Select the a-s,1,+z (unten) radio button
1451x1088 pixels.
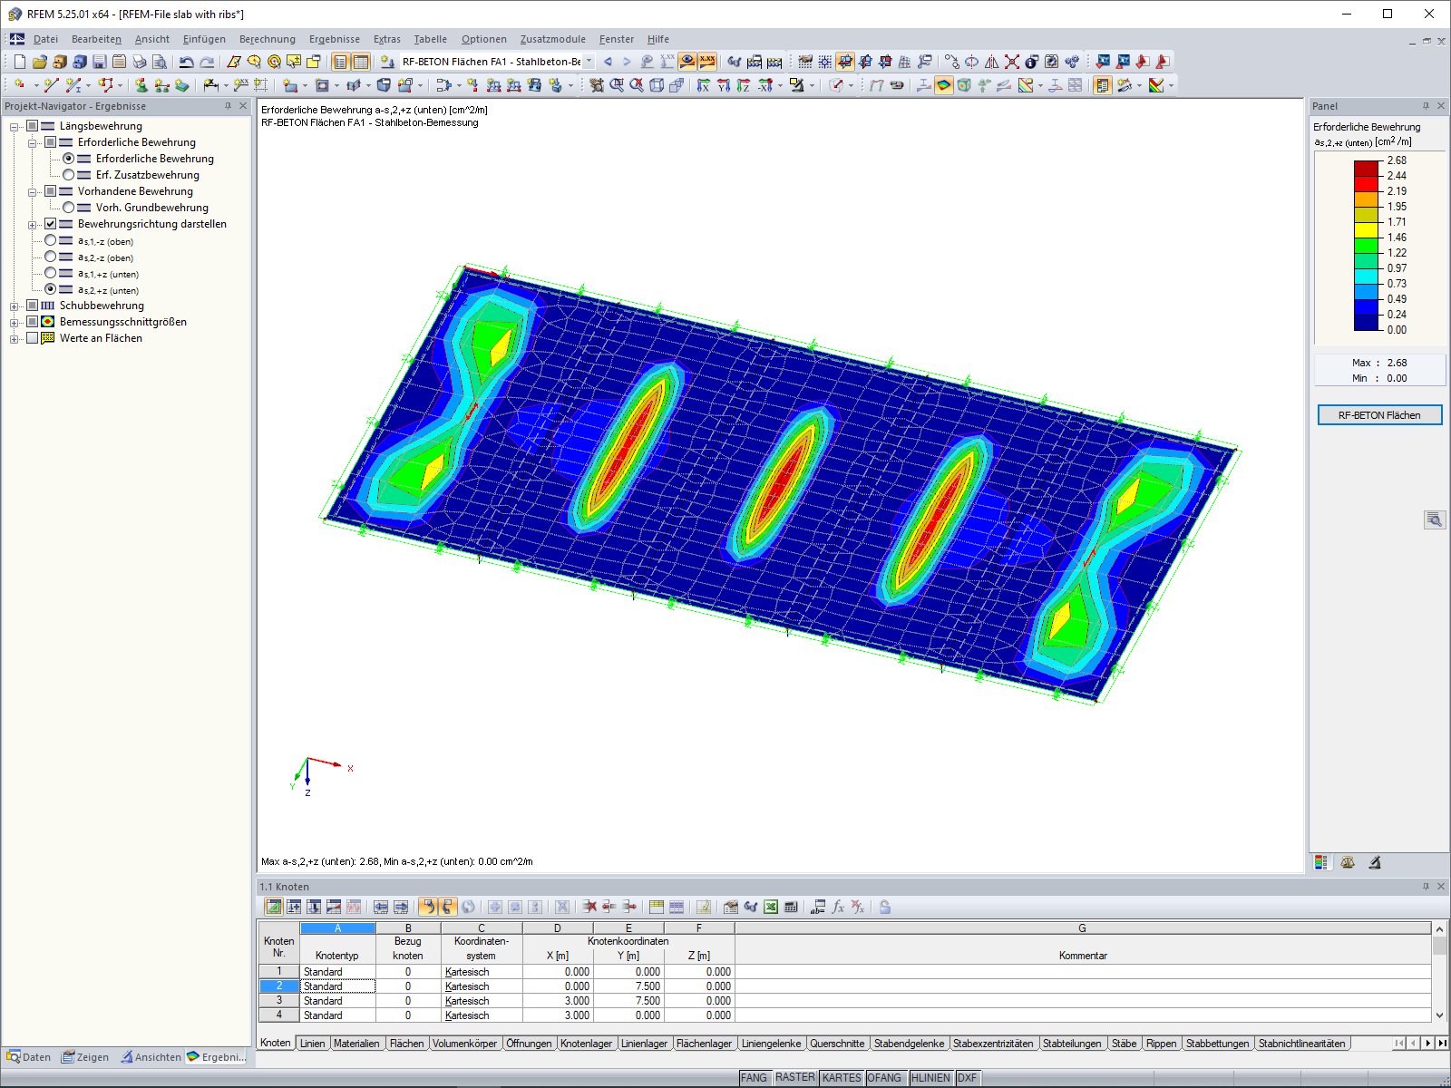coord(51,273)
